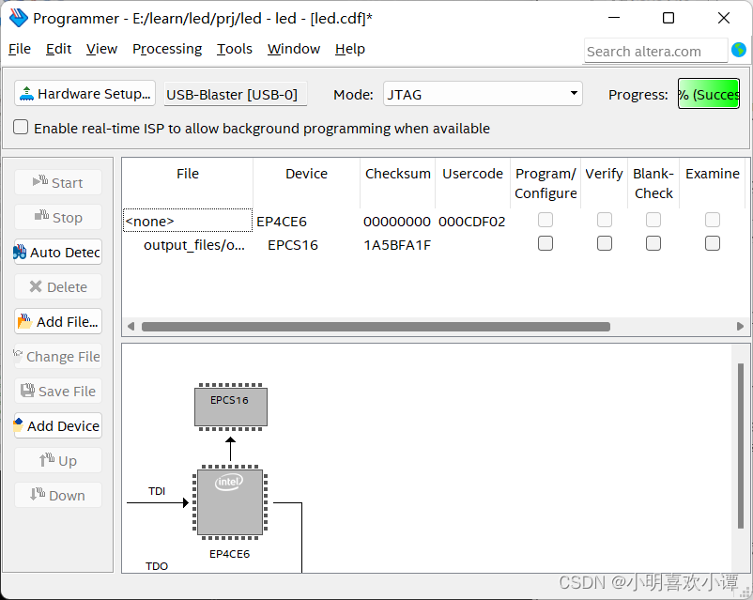Click the device table horizontal scrollbar thumb
The image size is (753, 600).
pos(376,327)
